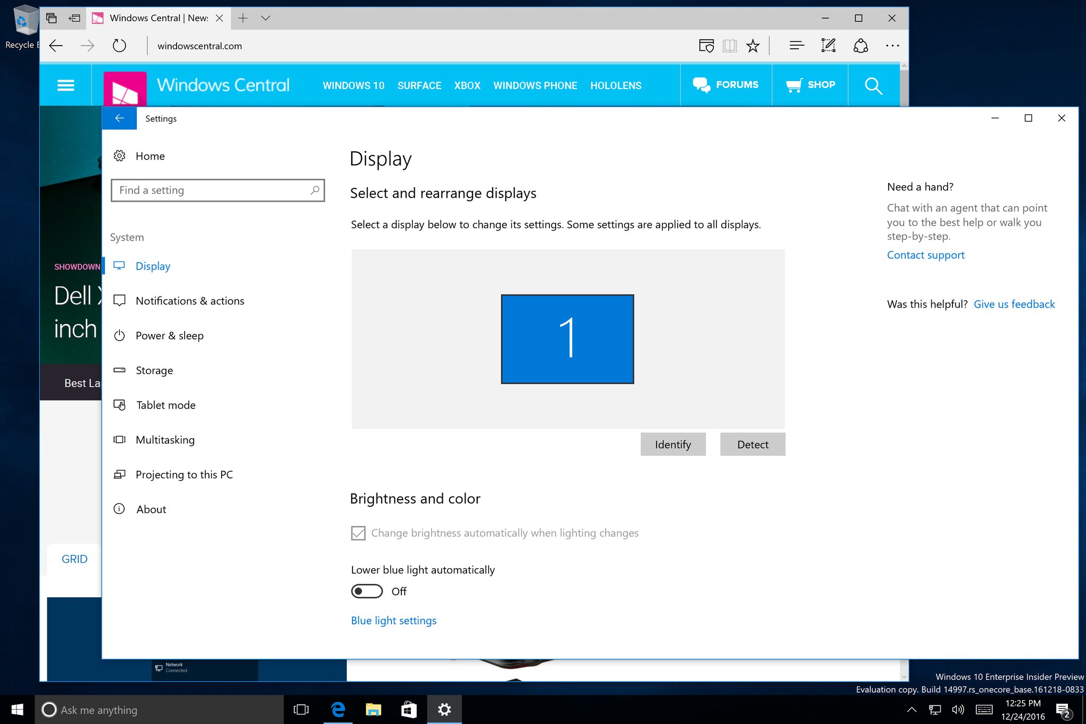Open Blue light settings link
The image size is (1086, 724).
[x=393, y=621]
